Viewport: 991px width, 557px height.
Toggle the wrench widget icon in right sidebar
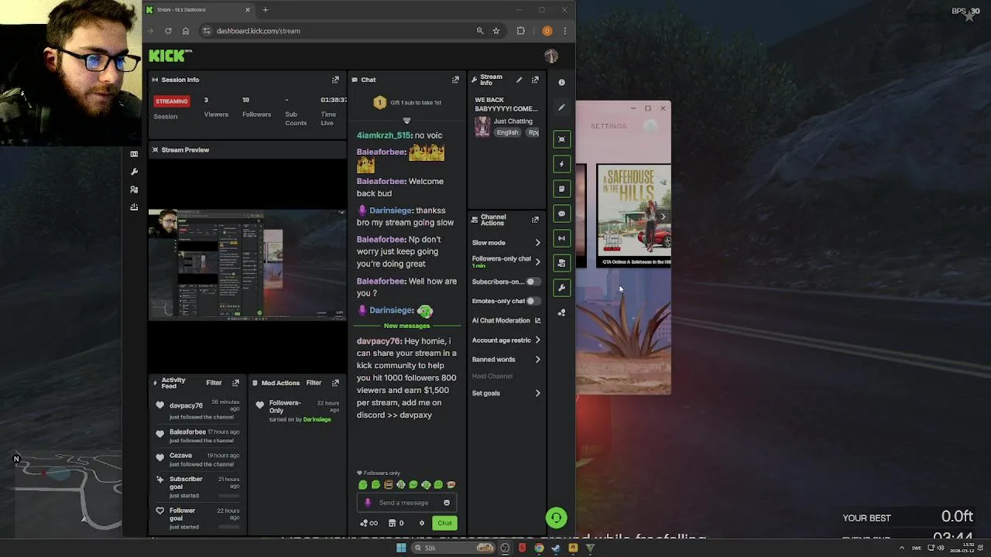coord(562,288)
